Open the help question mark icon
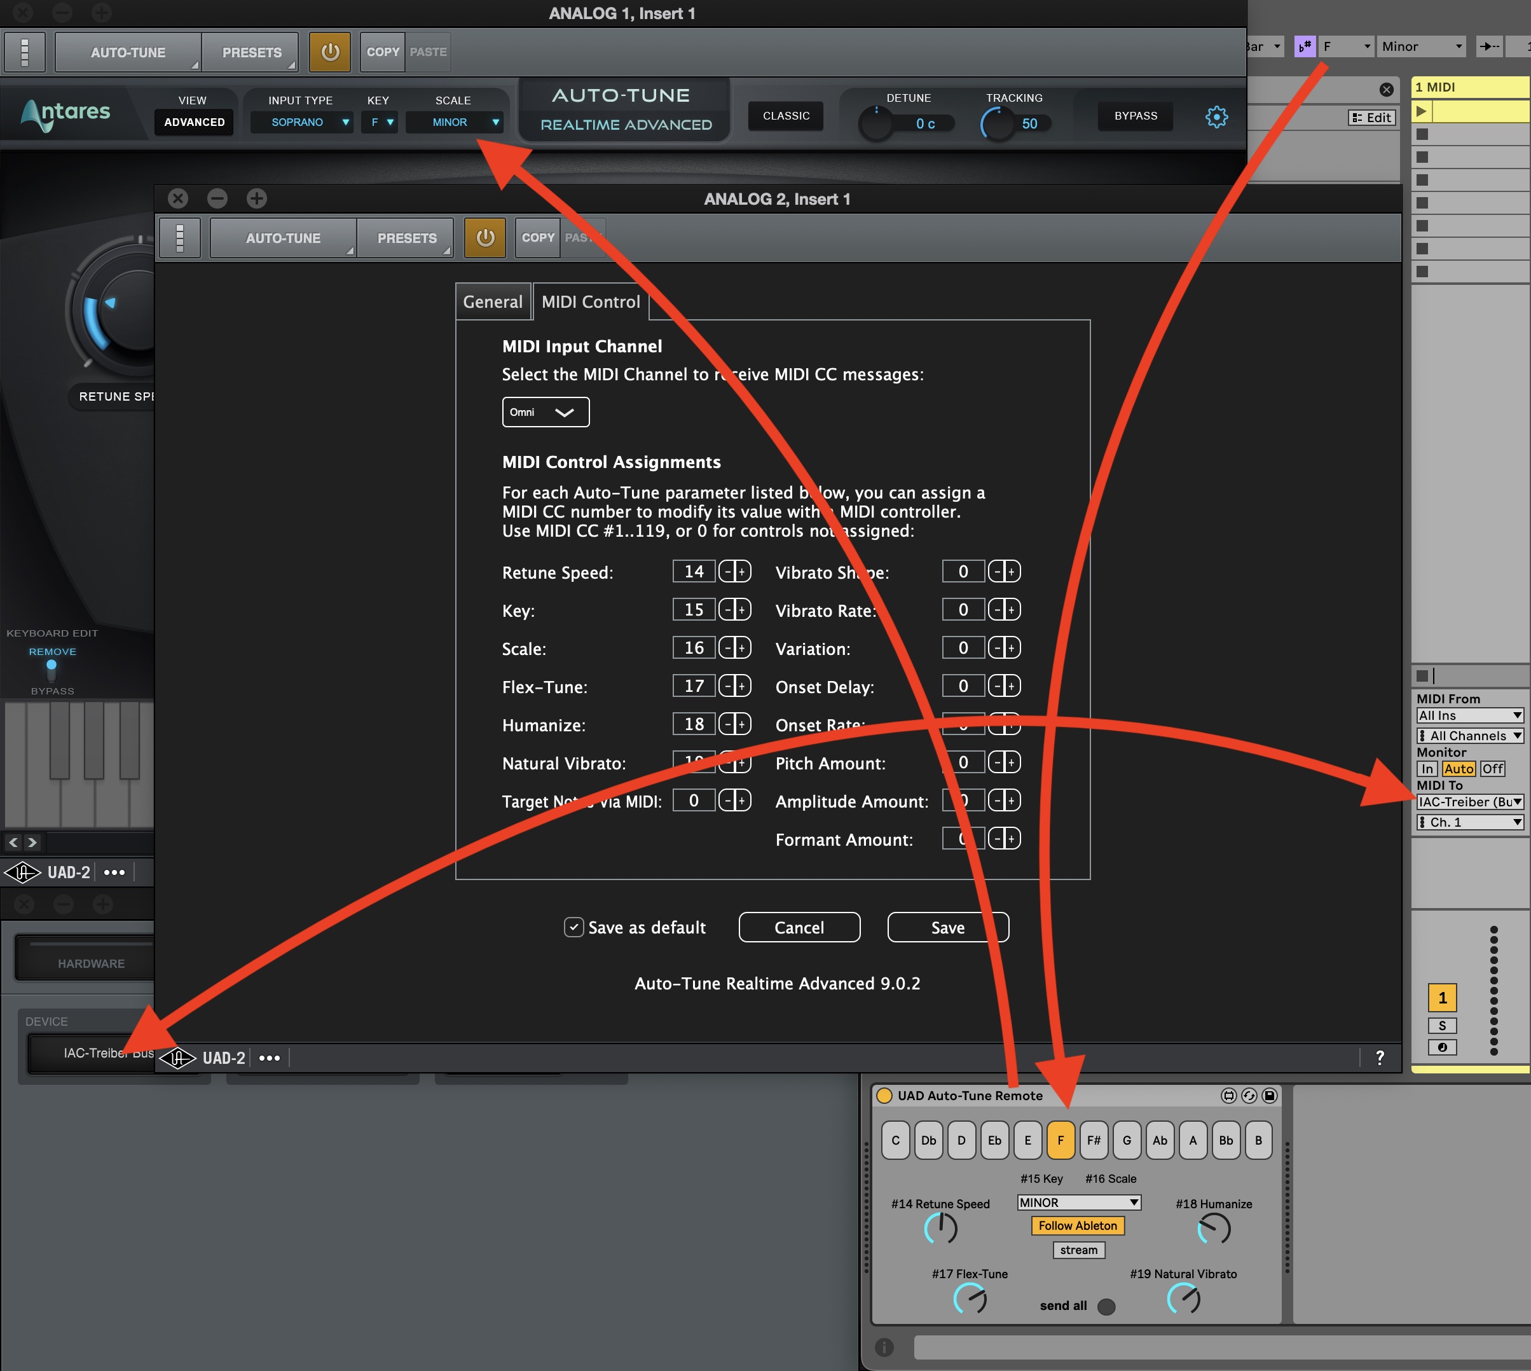Screen dimensions: 1531x1371 [1379, 1057]
